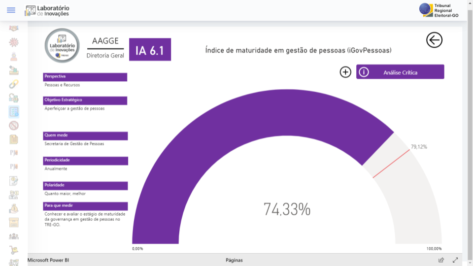This screenshot has height=266, width=473.
Task: Click the Laboratório de Inovações header logo
Action: point(47,10)
